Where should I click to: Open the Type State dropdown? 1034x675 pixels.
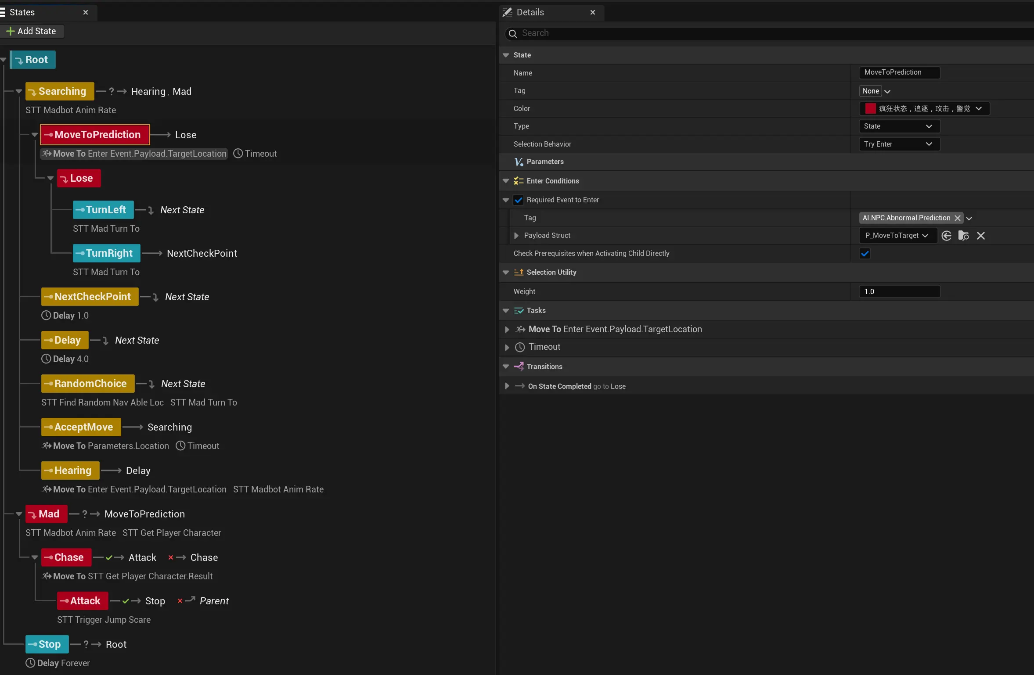pos(899,126)
